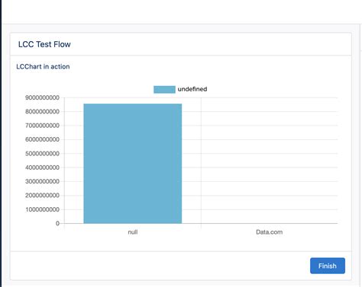Click the empty Data.com chart column area
This screenshot has width=362, height=287.
[270, 161]
